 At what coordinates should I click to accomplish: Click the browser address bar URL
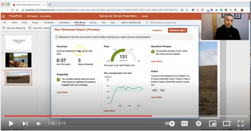(102, 10)
